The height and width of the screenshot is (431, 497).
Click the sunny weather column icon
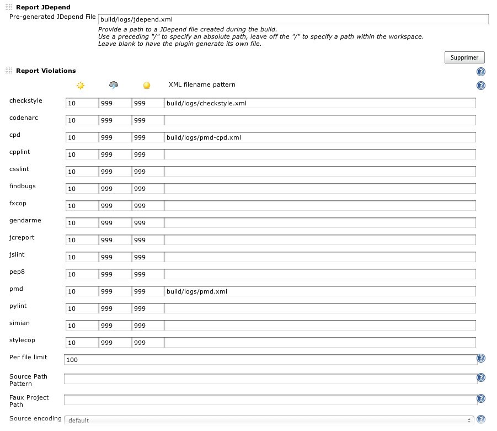(x=81, y=86)
